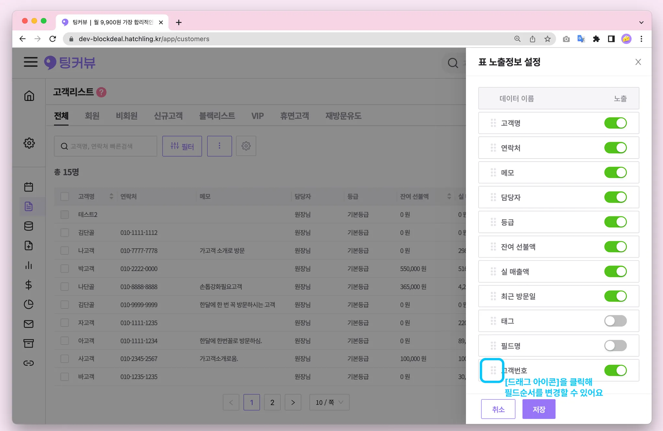Go to page 2 of pagination
Screen dimensions: 663x431
[x=272, y=402]
